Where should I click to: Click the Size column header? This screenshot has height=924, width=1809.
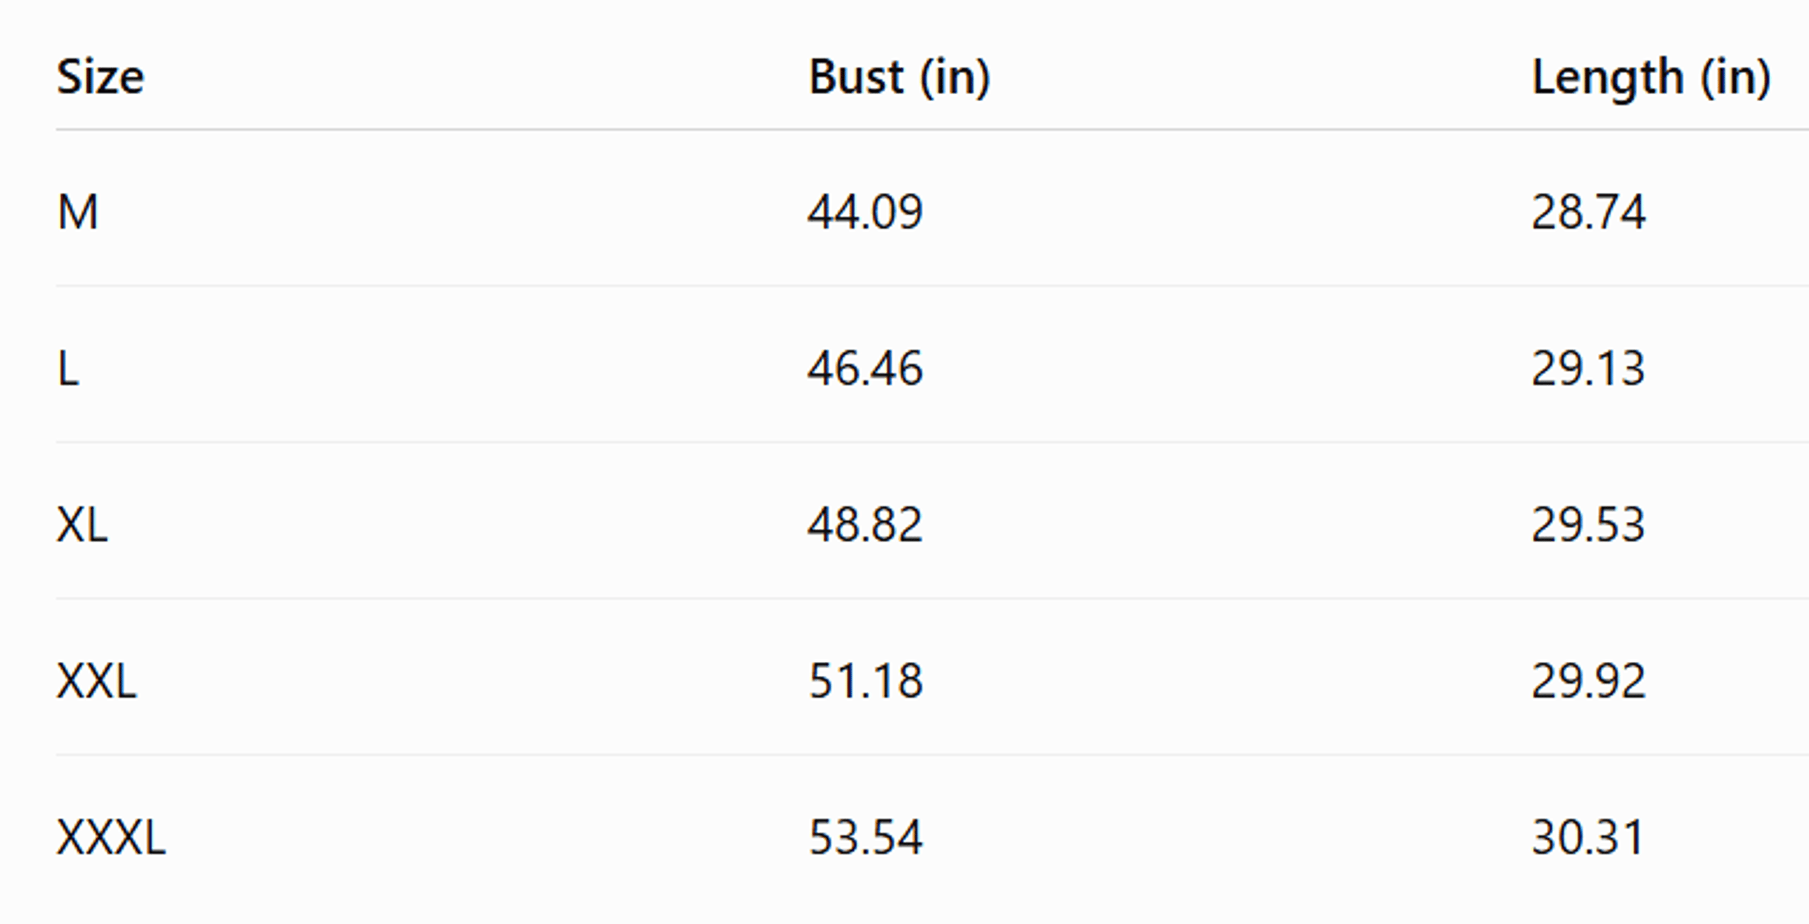100,77
